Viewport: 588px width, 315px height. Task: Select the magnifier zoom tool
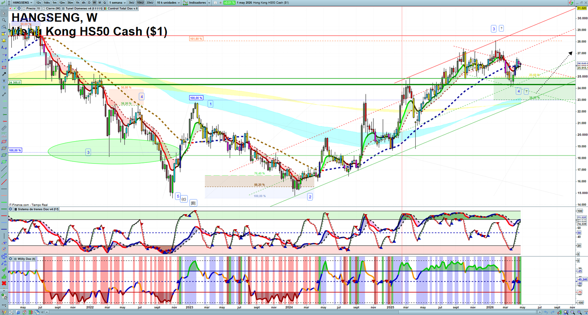4,20
